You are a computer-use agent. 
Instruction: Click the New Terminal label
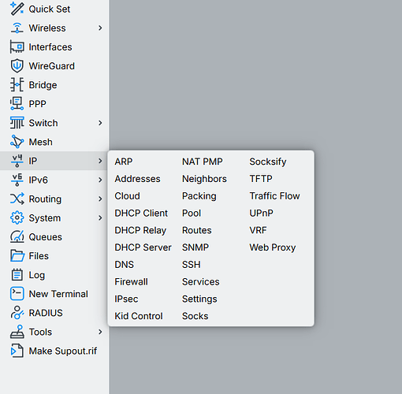(x=58, y=294)
